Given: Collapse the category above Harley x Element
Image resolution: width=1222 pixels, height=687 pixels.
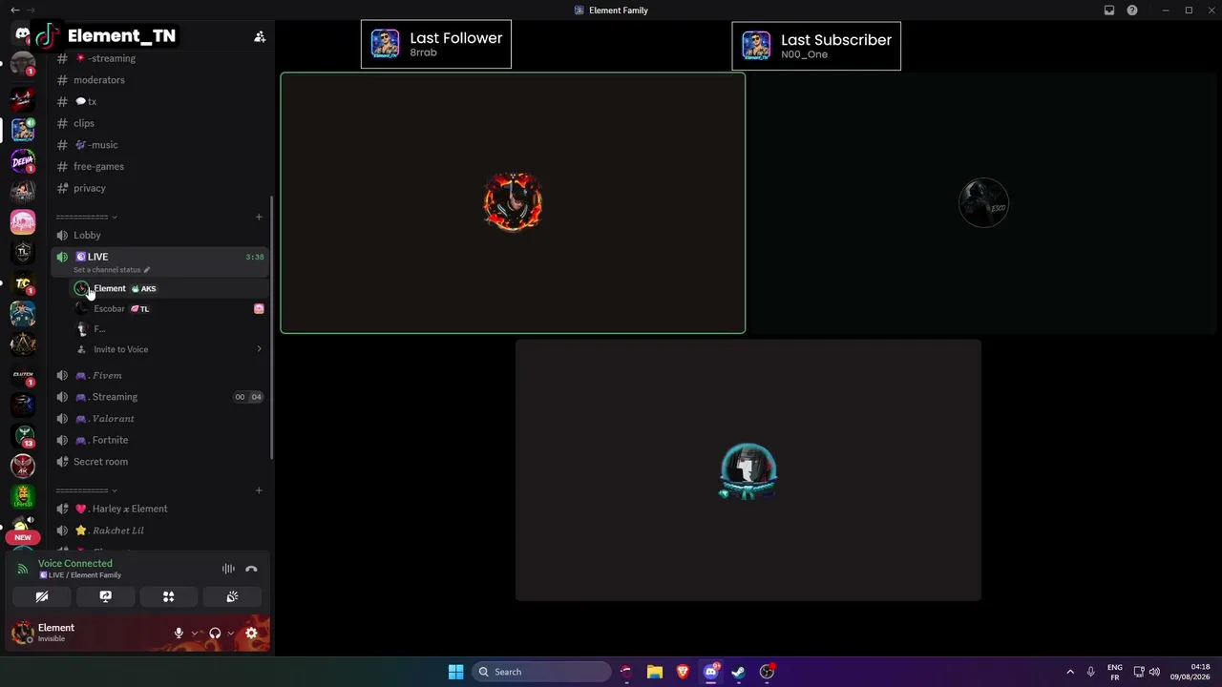Looking at the screenshot, I should 86,490.
